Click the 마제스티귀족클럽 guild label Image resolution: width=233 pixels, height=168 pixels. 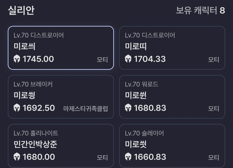(x=86, y=109)
